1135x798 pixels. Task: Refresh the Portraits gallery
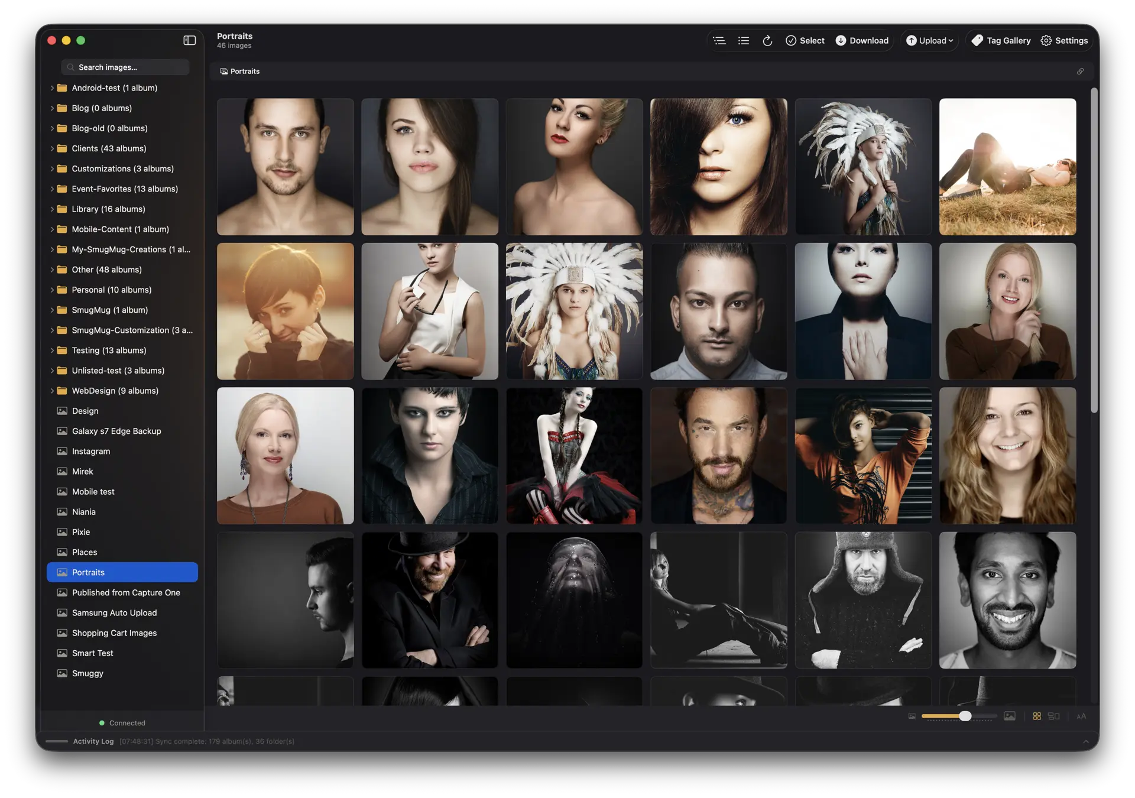tap(767, 40)
